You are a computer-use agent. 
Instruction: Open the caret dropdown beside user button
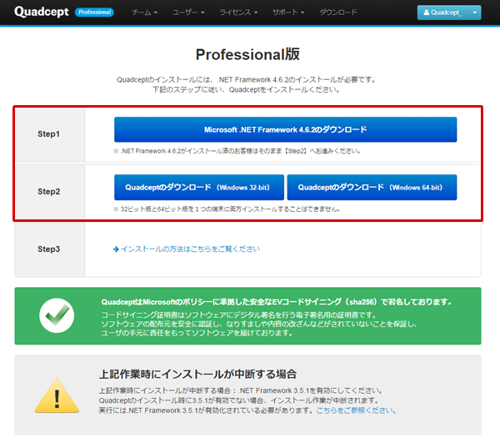[475, 13]
